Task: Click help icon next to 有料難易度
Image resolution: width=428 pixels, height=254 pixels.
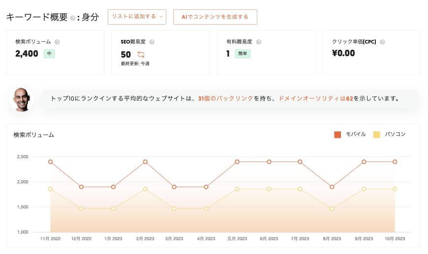Action: point(258,42)
